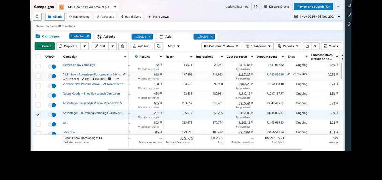Click the tag label icon in the toolbar
Screen dimensions: 382x180
coord(159,46)
